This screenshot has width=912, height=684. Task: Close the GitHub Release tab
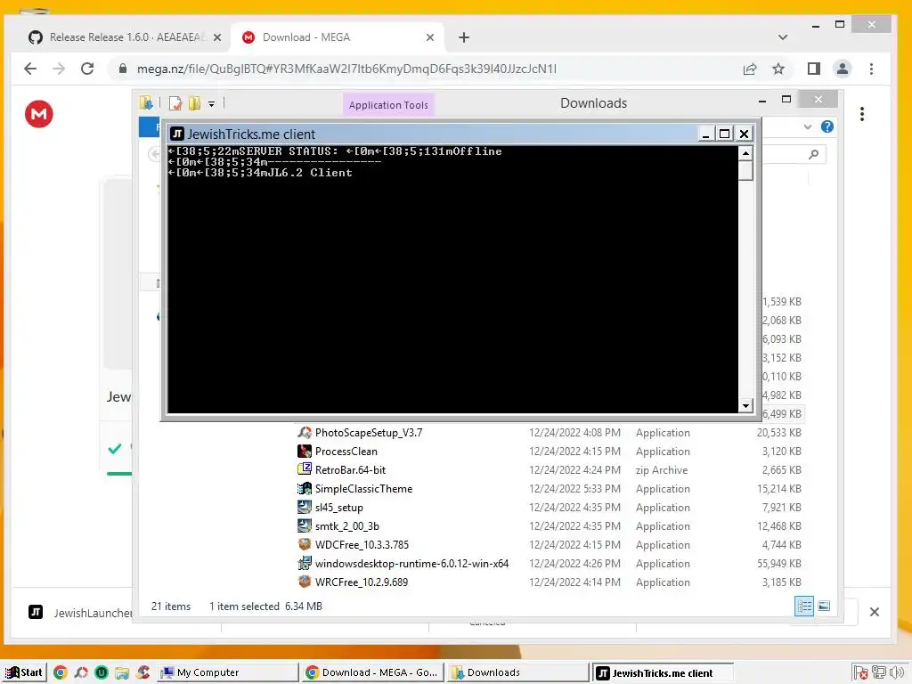[x=217, y=37]
